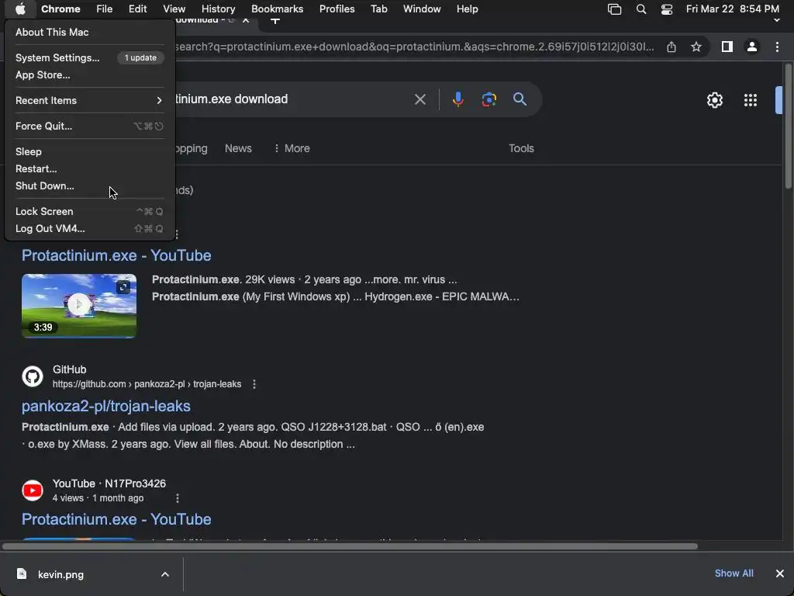The image size is (794, 596).
Task: Click the 1 update badge
Action: (x=141, y=57)
